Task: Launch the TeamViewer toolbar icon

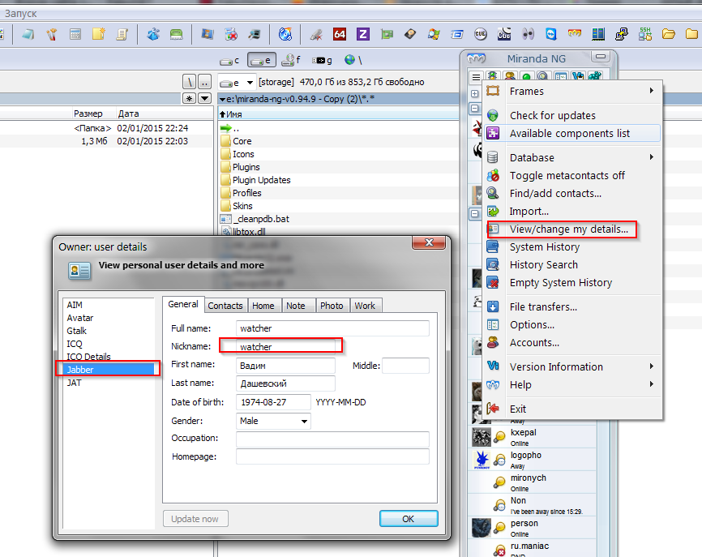Action: (551, 34)
